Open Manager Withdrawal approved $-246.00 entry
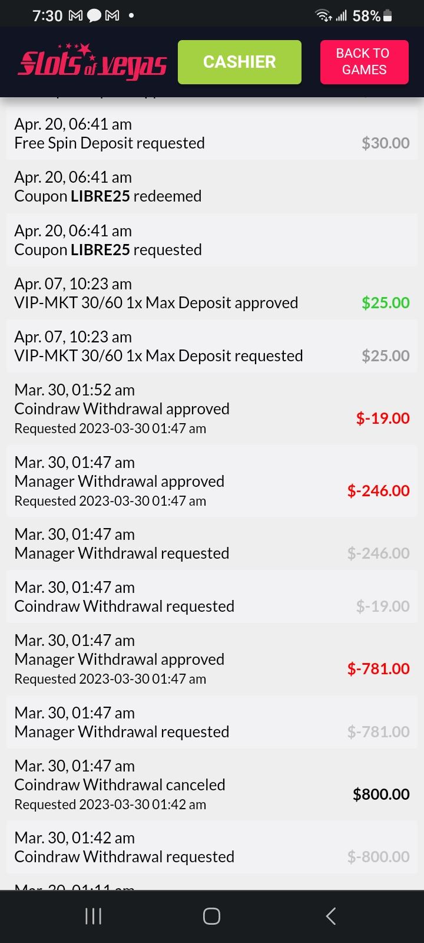The height and width of the screenshot is (943, 424). coord(212,482)
